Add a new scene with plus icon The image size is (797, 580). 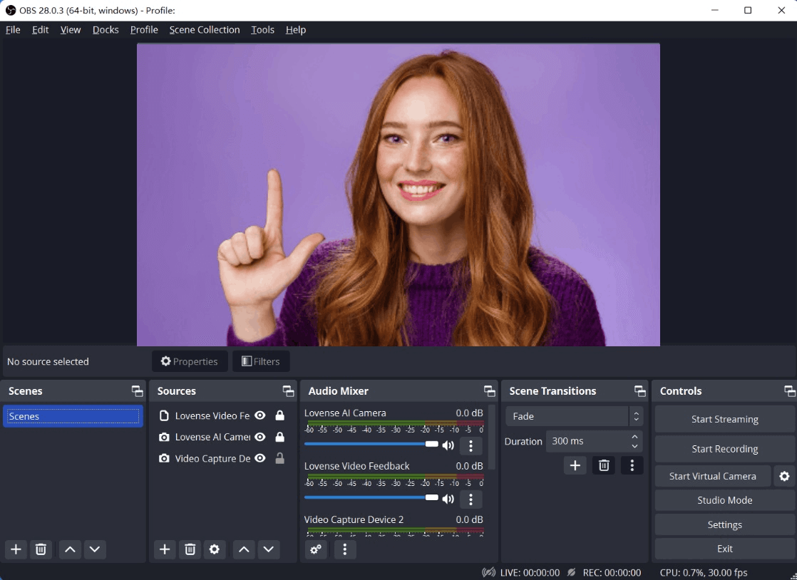(x=16, y=549)
